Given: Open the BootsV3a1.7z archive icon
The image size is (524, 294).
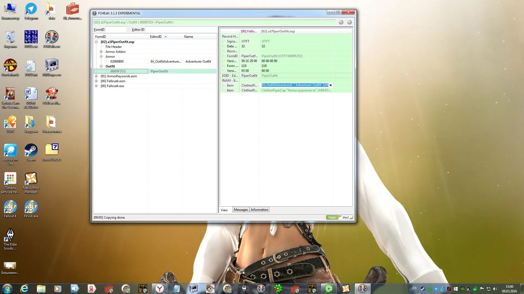Looking at the screenshot, I should [x=52, y=153].
